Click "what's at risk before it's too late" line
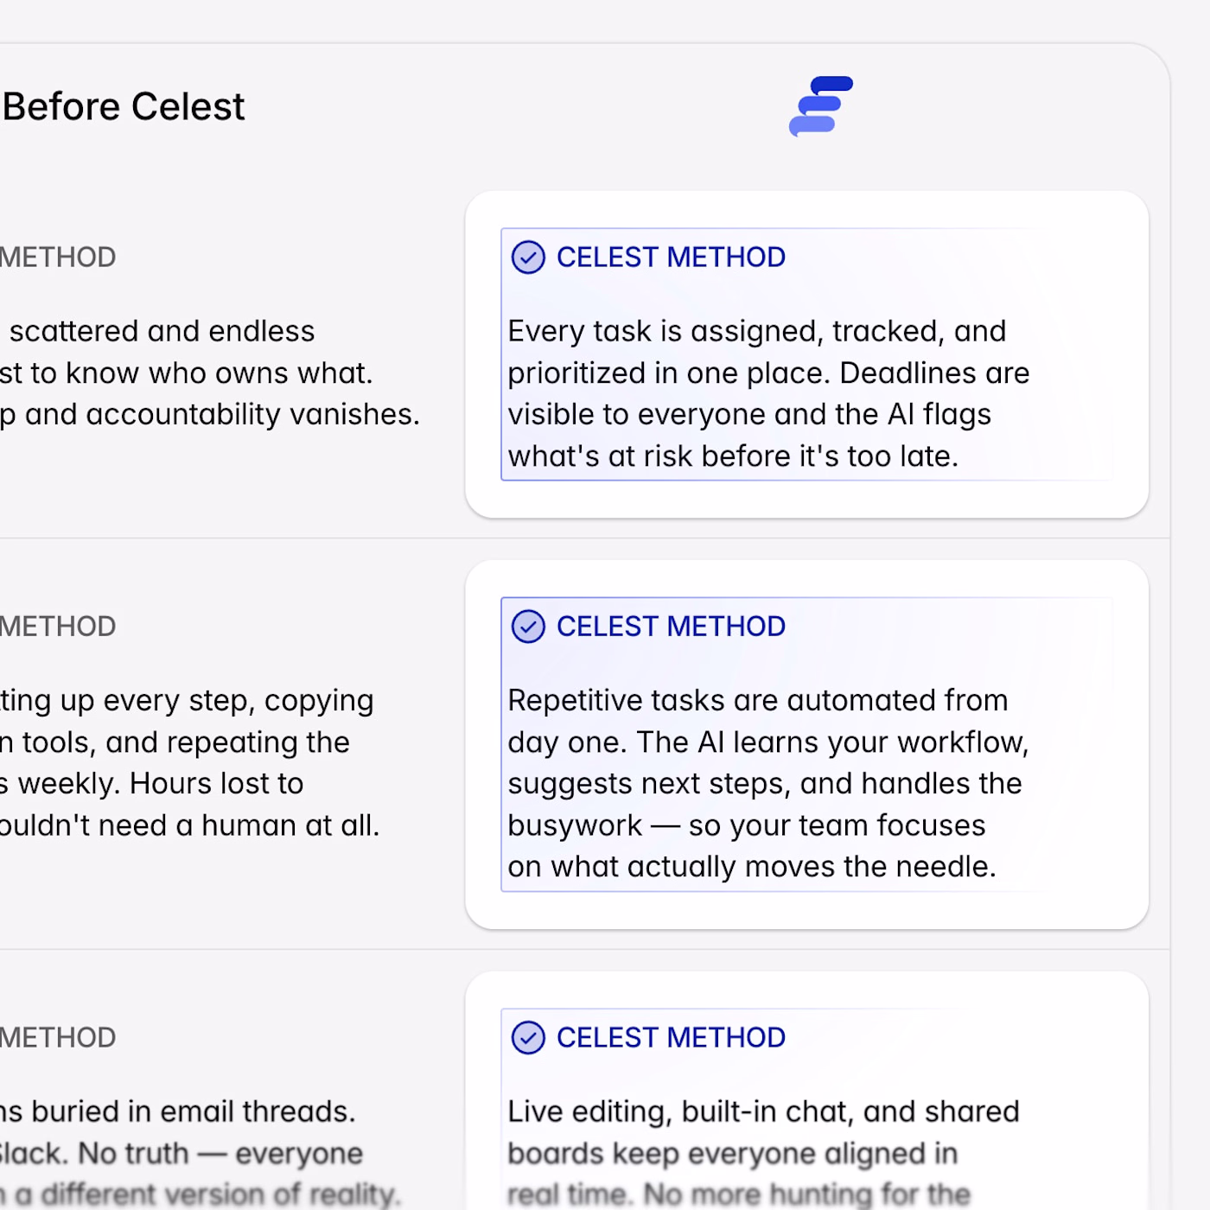Screen dimensions: 1210x1210 733,456
